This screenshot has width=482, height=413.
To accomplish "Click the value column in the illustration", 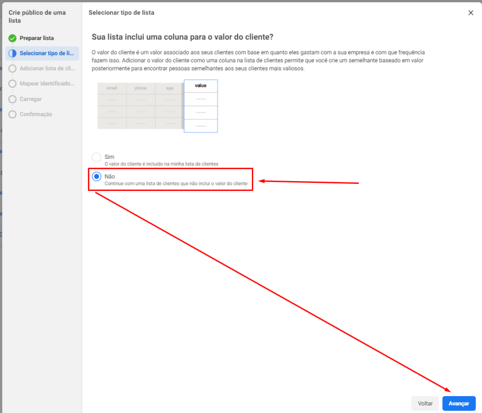I will [201, 106].
